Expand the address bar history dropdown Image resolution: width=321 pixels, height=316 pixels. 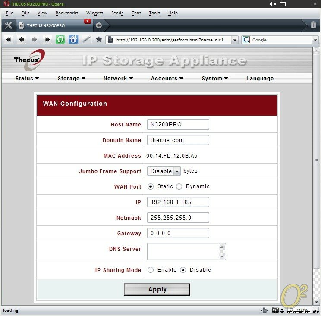(x=235, y=40)
